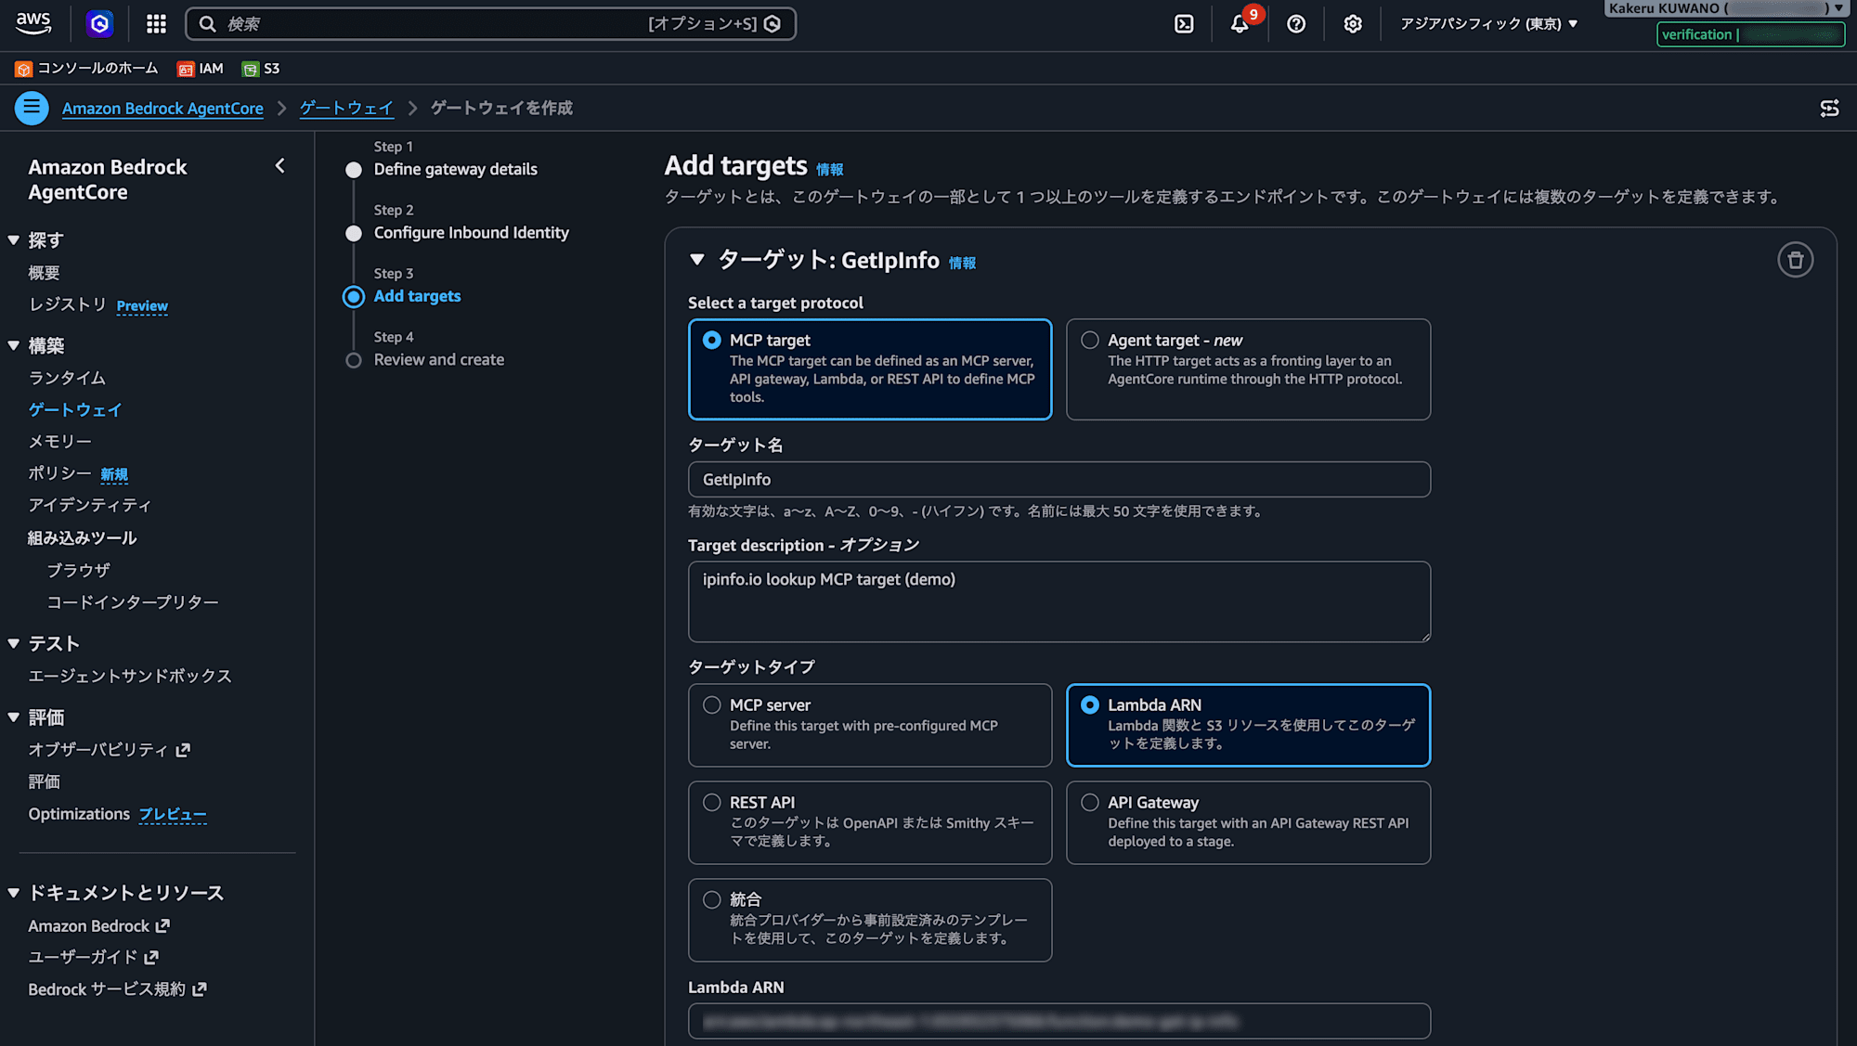Select the Agent target - new protocol
This screenshot has width=1857, height=1046.
[1248, 369]
